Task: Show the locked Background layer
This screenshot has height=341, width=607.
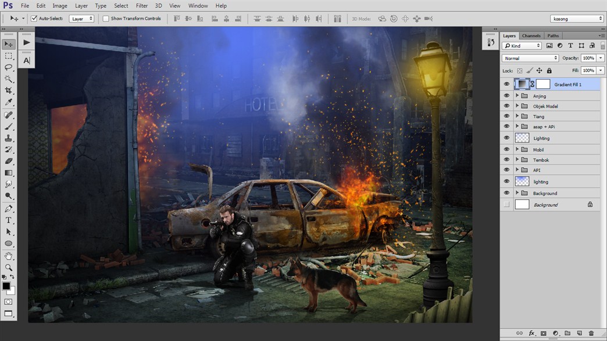Action: point(506,204)
